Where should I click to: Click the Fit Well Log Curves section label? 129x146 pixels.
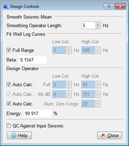coord(26,34)
